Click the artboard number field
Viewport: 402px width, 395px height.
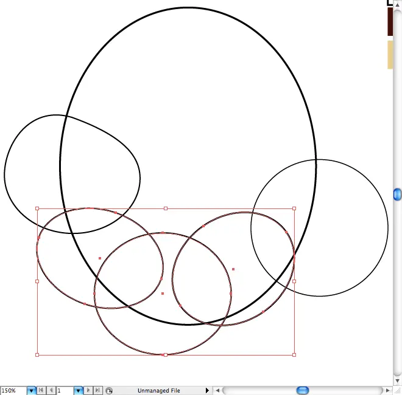coord(65,391)
